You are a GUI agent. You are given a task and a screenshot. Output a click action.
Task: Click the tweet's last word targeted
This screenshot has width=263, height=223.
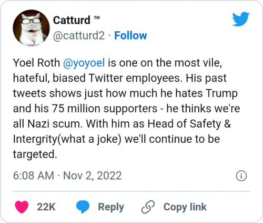tap(35, 154)
